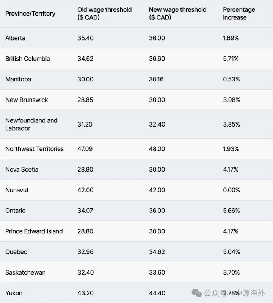Click the Percentage increase column header

(x=239, y=14)
